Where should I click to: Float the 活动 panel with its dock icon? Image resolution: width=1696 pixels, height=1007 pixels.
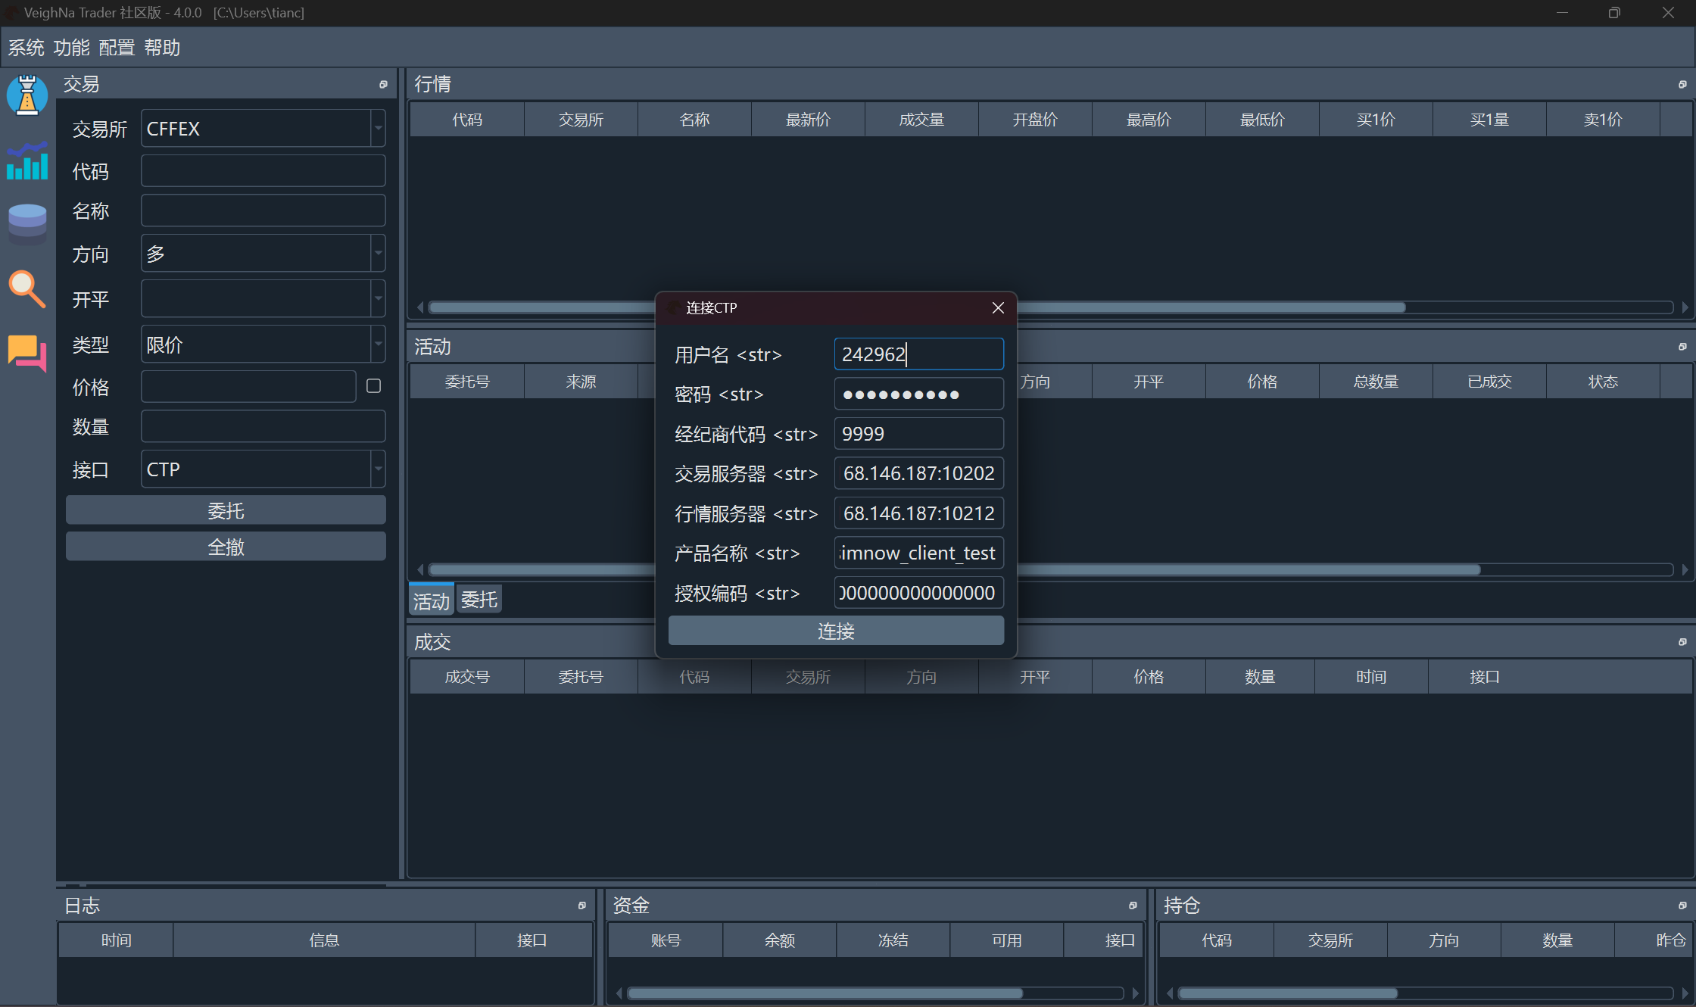click(x=1682, y=347)
